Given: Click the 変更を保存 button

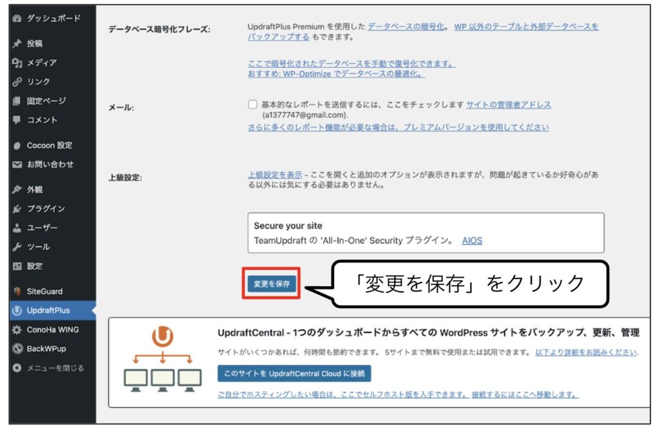Looking at the screenshot, I should (272, 283).
